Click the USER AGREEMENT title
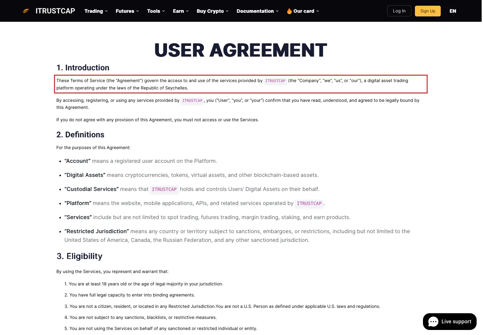 241,50
